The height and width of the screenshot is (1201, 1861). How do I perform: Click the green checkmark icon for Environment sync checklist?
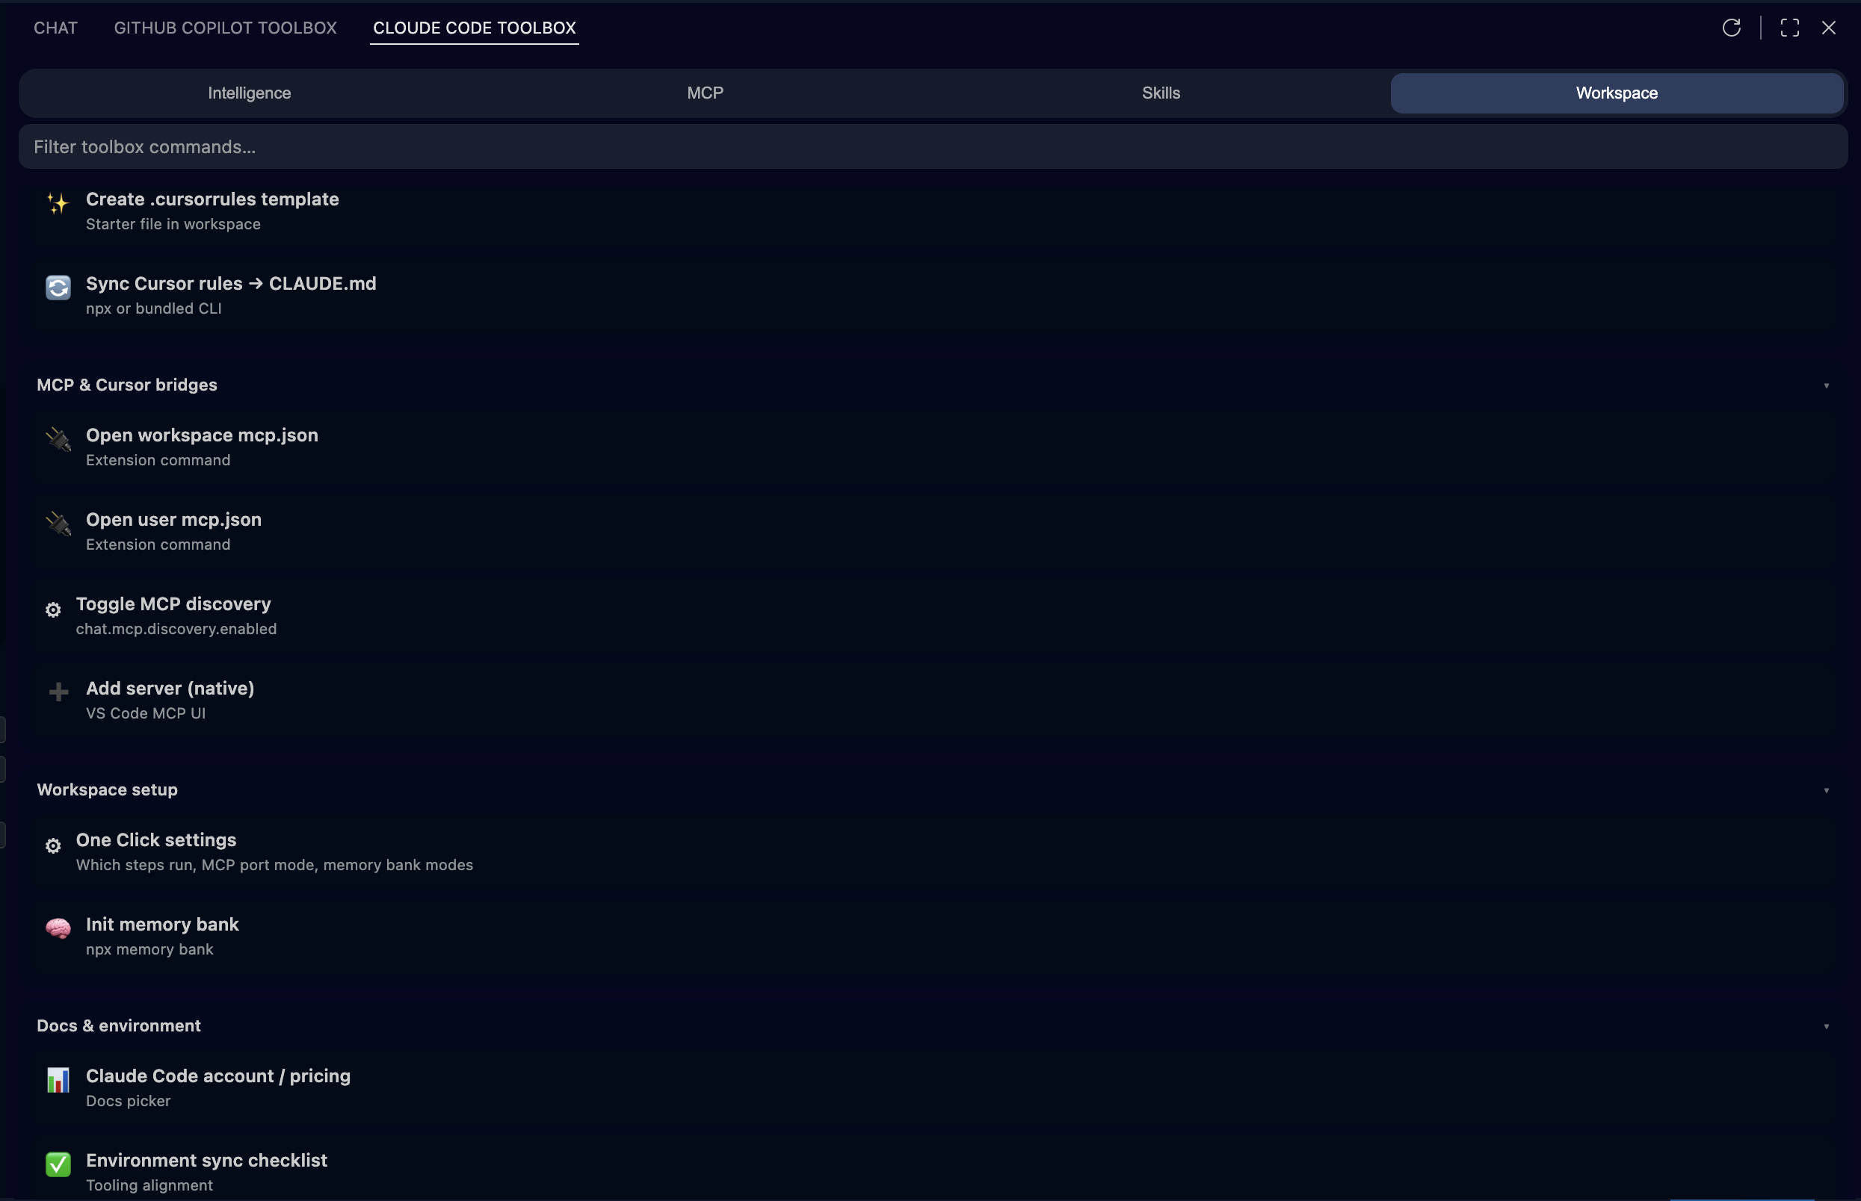coord(57,1164)
